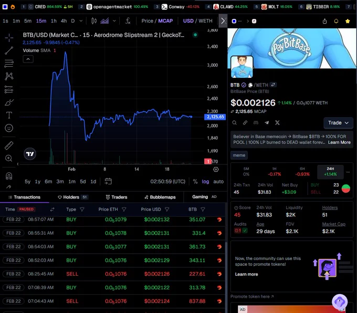Open the Holders tab
357x313 pixels.
click(73, 197)
